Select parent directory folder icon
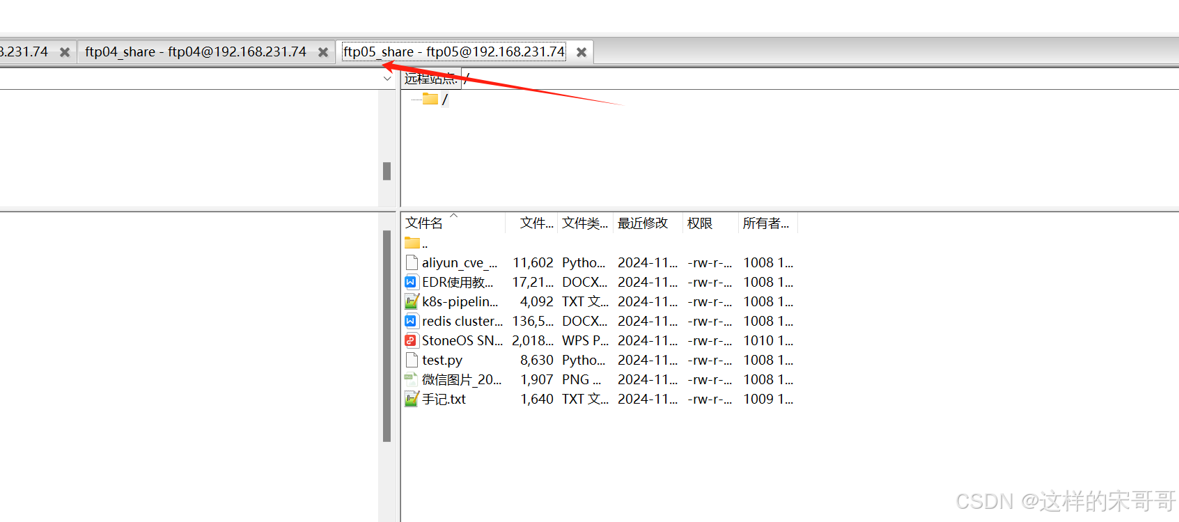1179x522 pixels. point(412,243)
